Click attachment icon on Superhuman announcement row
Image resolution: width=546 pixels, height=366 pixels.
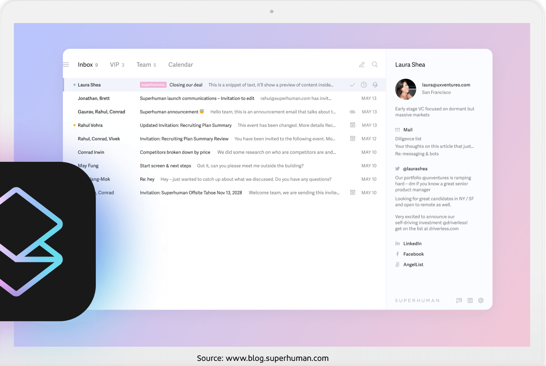pyautogui.click(x=353, y=112)
